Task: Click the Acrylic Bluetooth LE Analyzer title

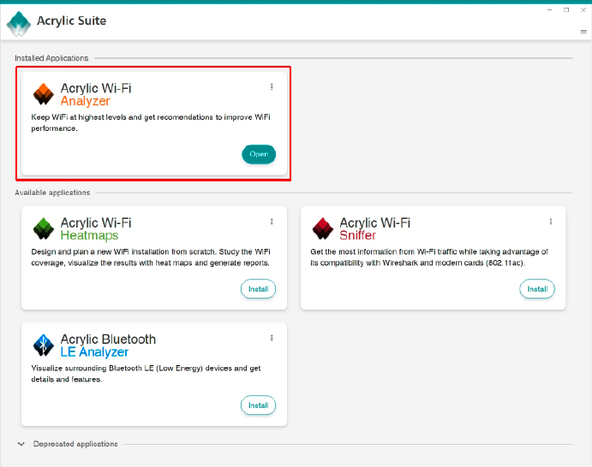Action: 108,346
